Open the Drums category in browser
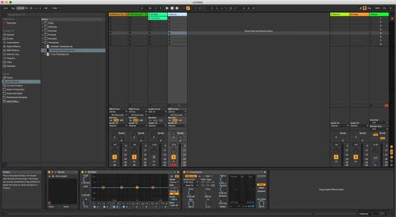 [x=10, y=38]
